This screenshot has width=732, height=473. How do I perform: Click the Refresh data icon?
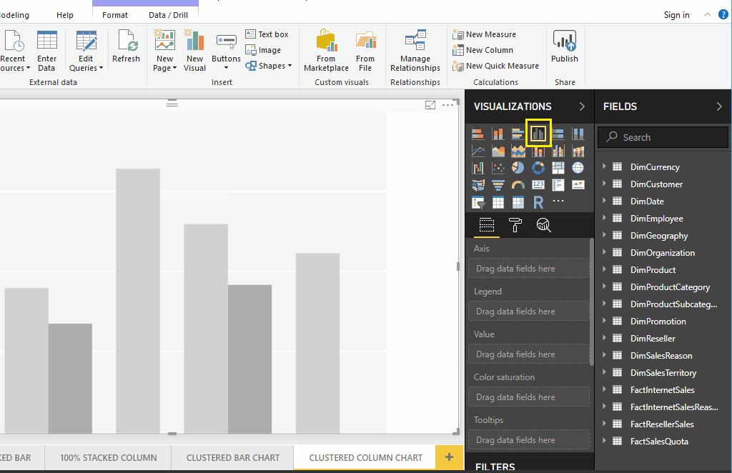[126, 47]
